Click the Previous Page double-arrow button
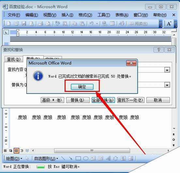The image size is (180, 173). 174,134
